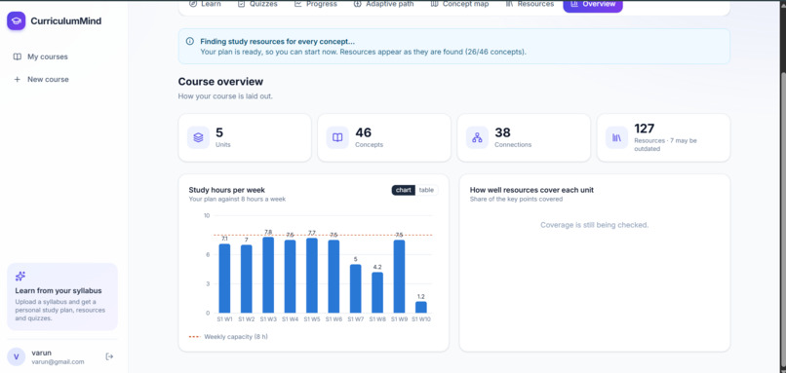This screenshot has width=786, height=373.
Task: Click the stacked layers Units icon
Action: coord(198,137)
